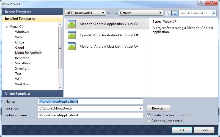Open the Sort by Default dropdown
The image size is (220, 137).
coord(141,13)
